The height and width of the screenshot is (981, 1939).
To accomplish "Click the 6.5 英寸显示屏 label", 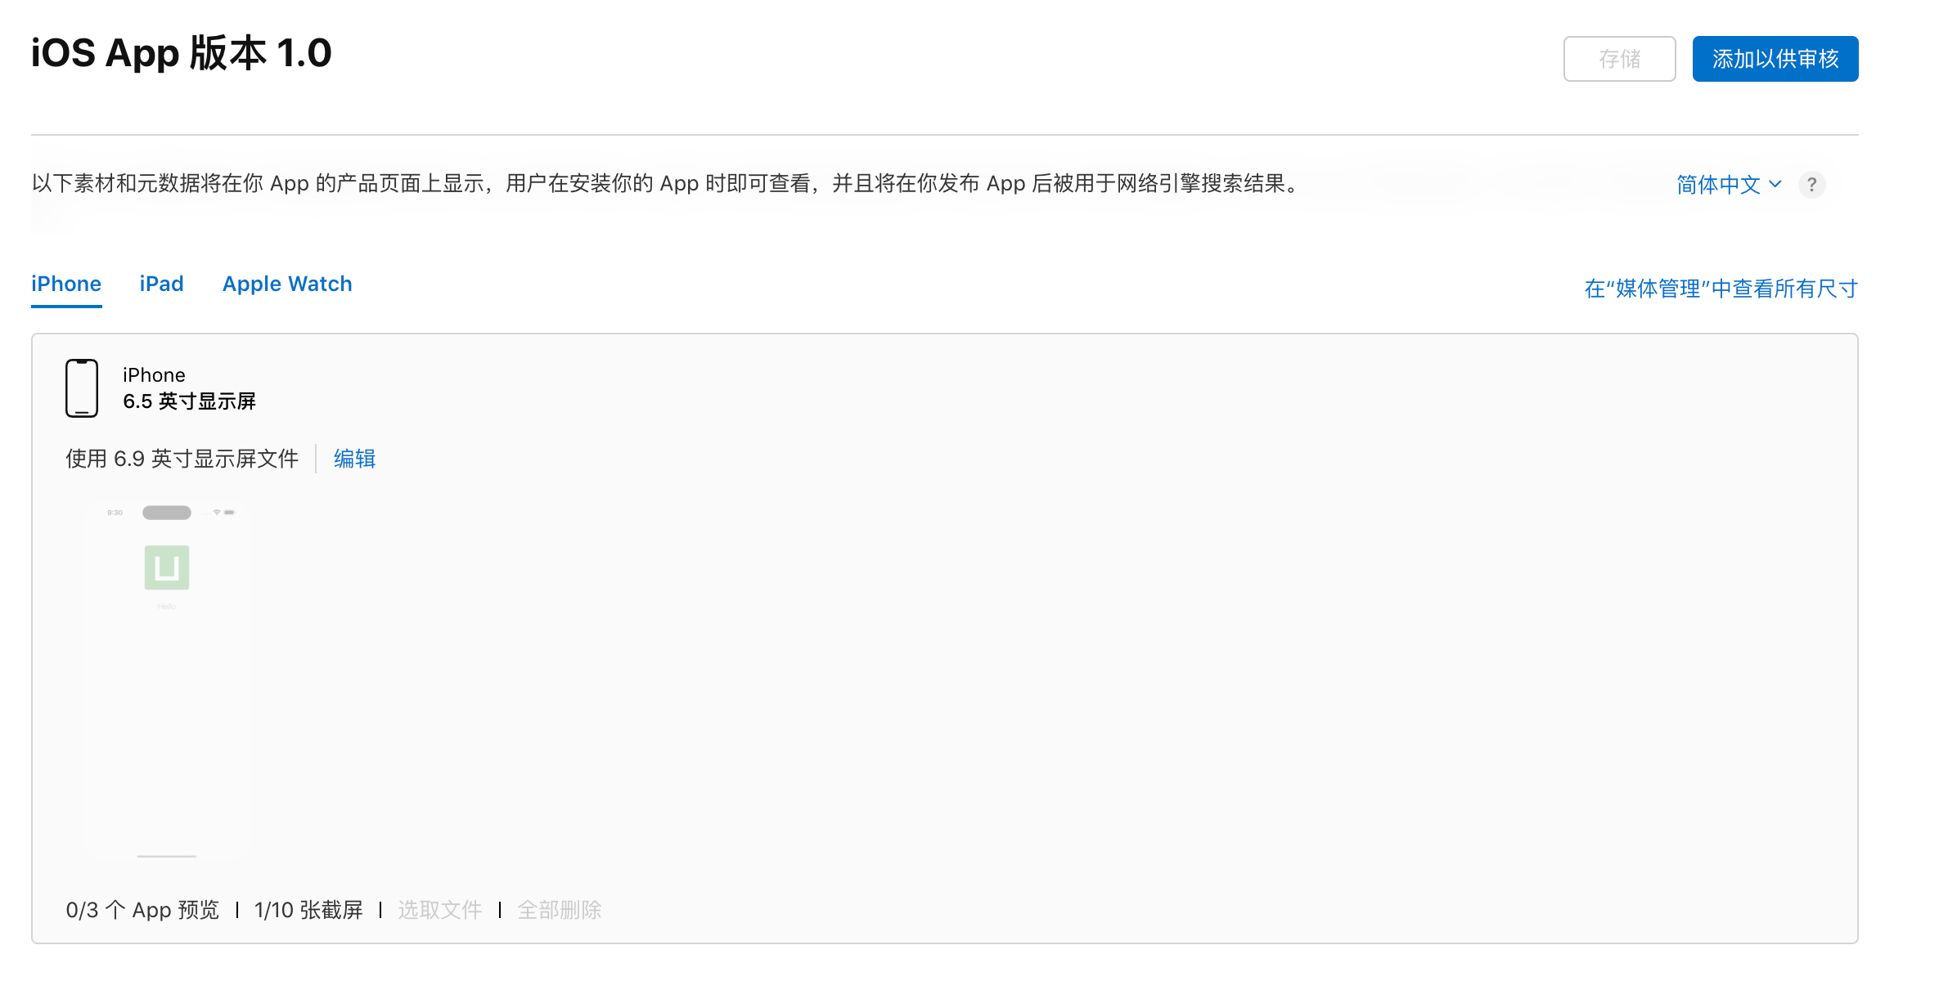I will [189, 401].
